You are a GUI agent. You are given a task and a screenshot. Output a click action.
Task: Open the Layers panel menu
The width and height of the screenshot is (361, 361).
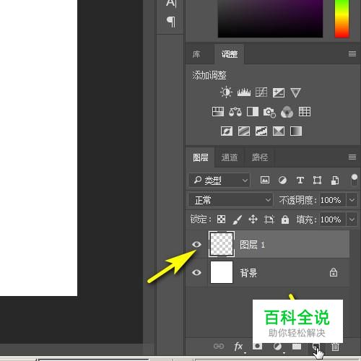(352, 157)
